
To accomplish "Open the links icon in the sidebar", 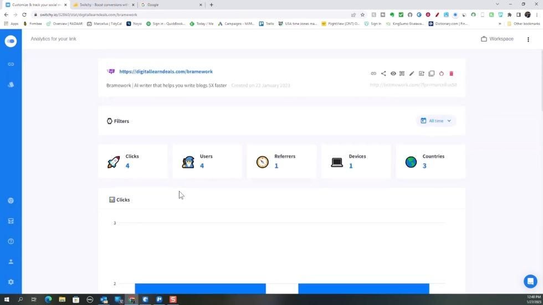I will coord(11,64).
